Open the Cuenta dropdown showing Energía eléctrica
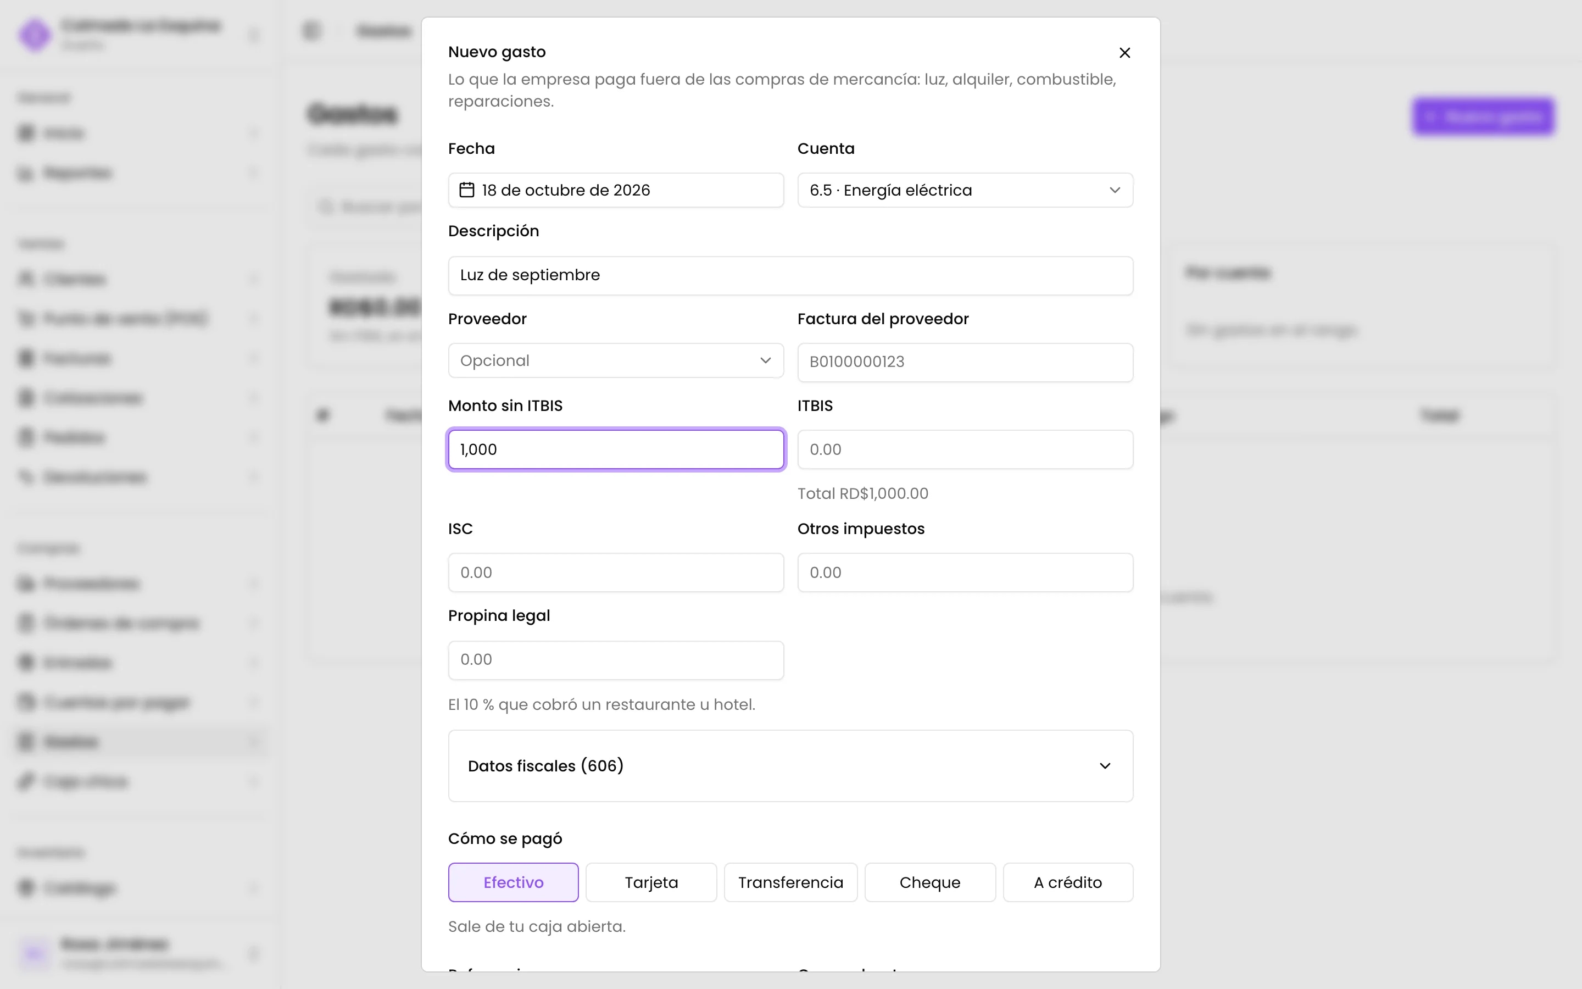The image size is (1582, 989). click(x=965, y=190)
